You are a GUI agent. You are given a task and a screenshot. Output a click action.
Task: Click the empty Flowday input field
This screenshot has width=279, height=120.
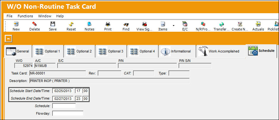pos(68,113)
